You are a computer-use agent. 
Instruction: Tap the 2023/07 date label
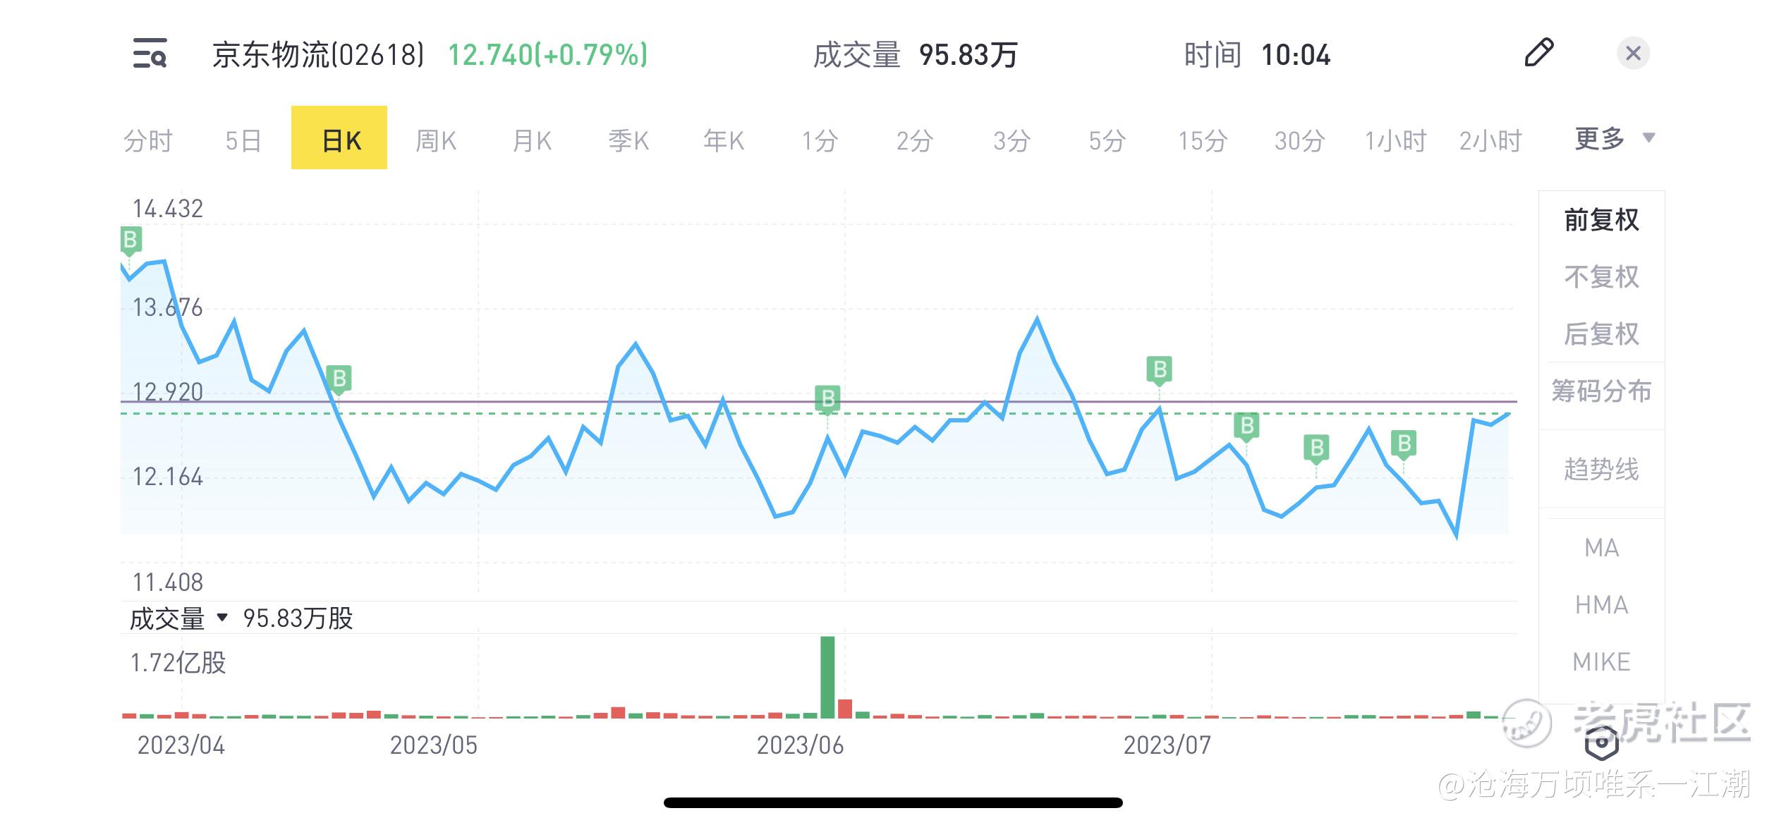[x=1167, y=745]
